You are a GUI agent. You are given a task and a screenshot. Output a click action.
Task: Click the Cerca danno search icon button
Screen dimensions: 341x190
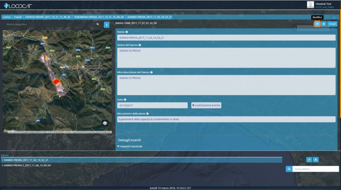[x=289, y=169]
